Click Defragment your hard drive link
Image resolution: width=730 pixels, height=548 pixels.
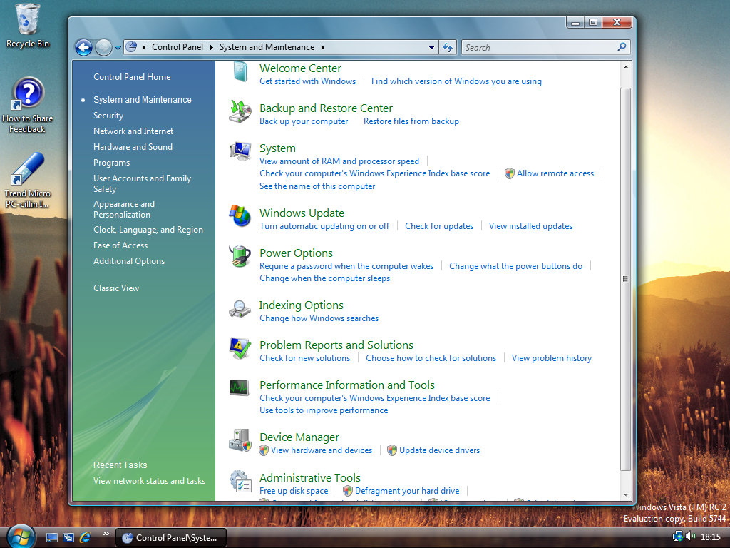click(407, 491)
